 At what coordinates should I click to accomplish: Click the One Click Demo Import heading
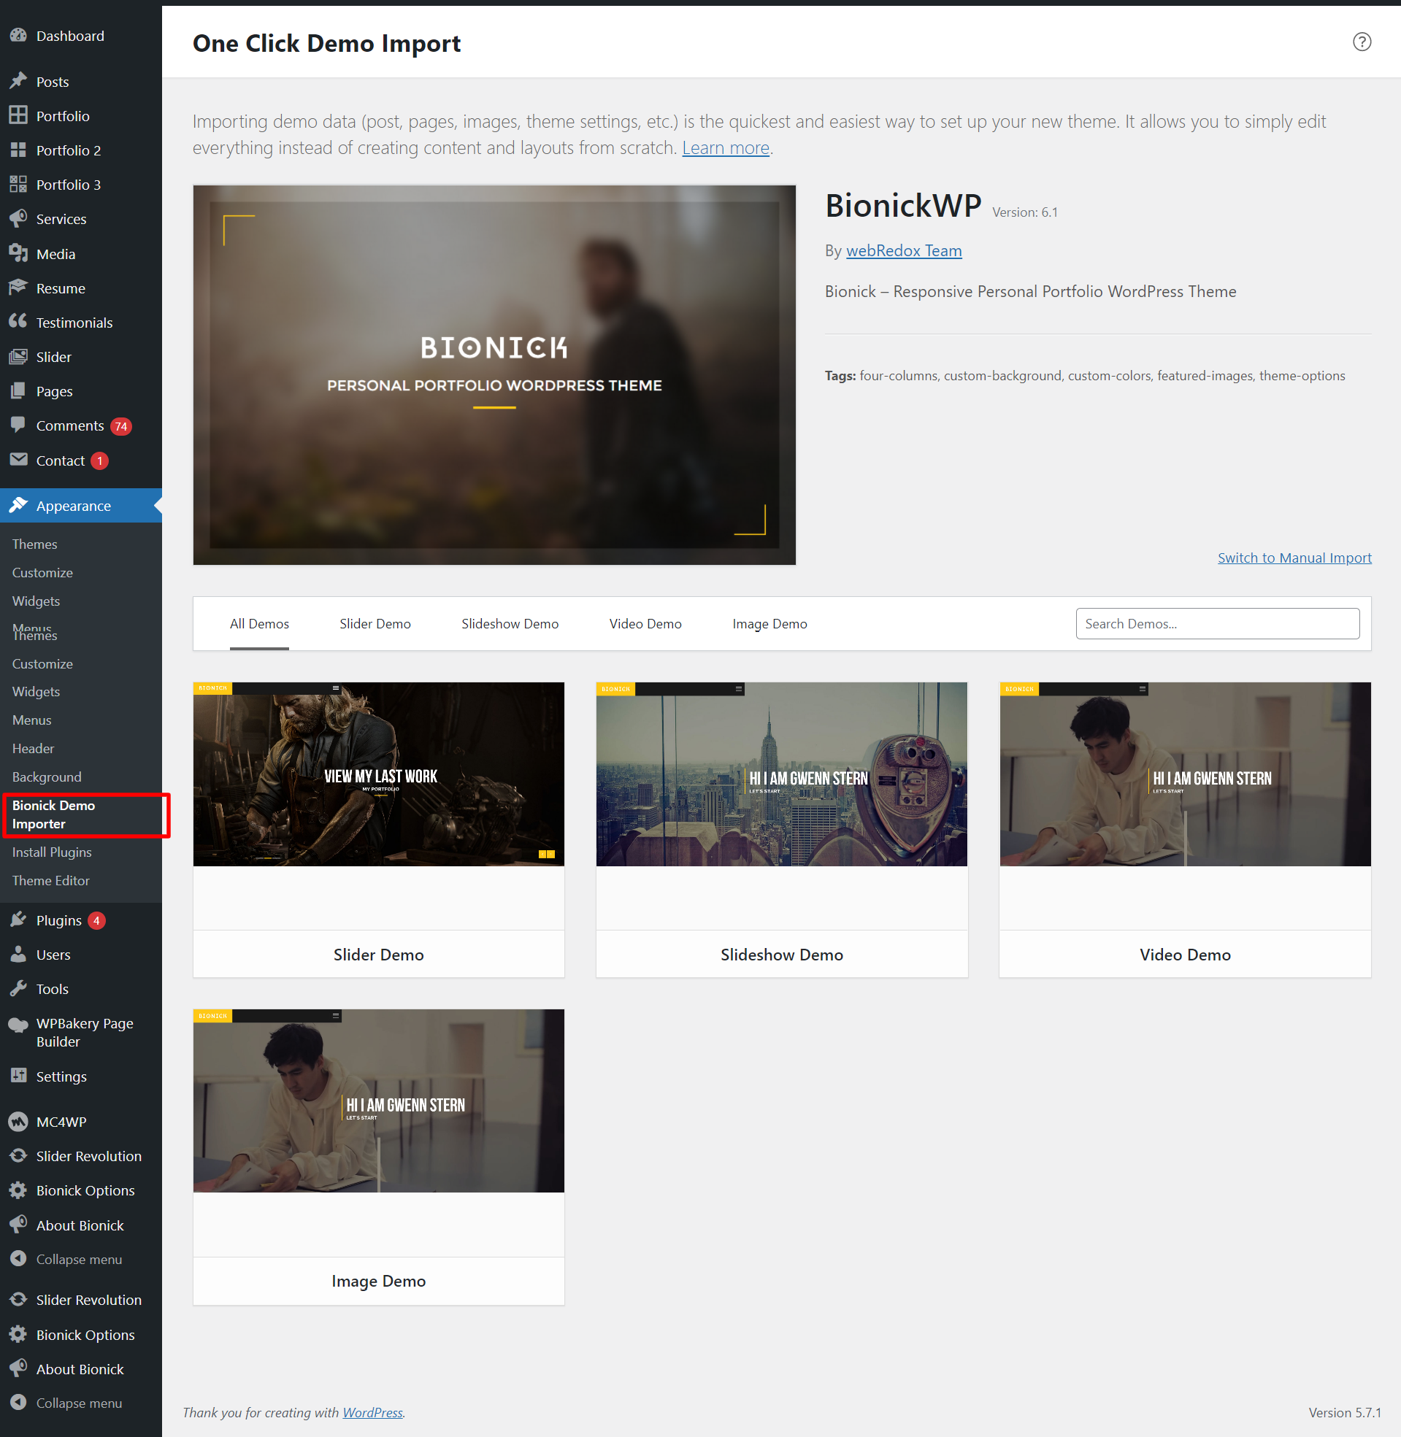326,43
